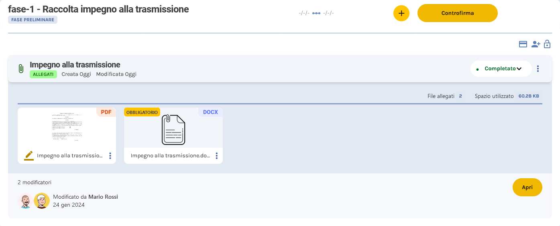Click the green paperclip attachment icon
This screenshot has width=560, height=226.
pos(21,69)
